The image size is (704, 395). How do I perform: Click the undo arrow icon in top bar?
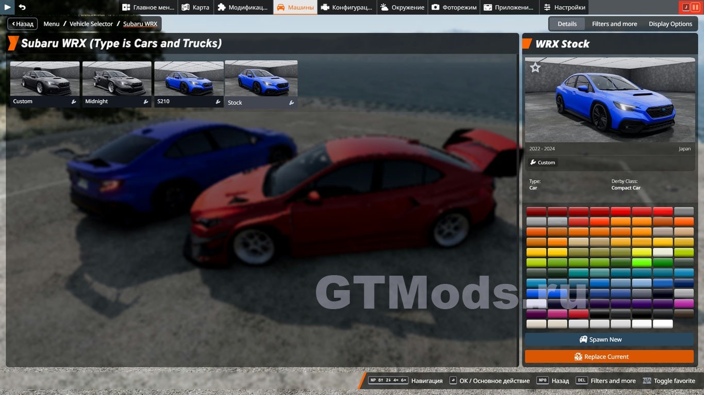pos(22,7)
